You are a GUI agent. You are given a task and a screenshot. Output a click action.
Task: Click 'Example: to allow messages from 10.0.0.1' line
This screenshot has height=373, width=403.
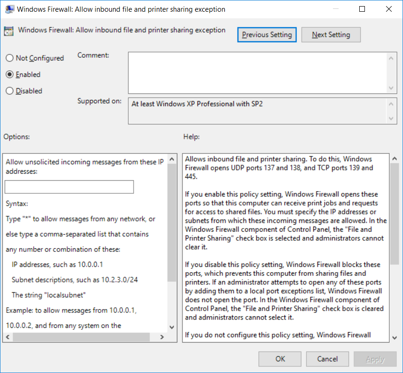(x=71, y=310)
